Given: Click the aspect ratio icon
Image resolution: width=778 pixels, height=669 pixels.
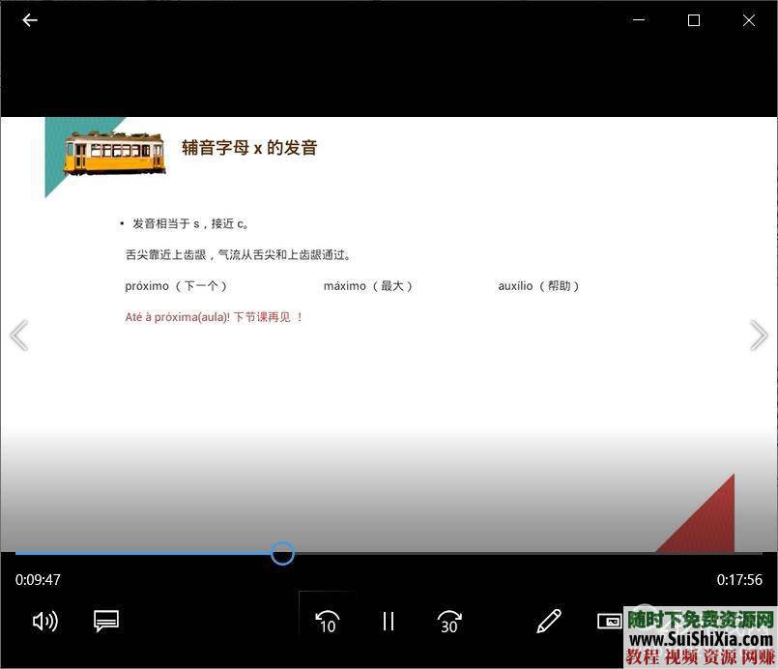Looking at the screenshot, I should pyautogui.click(x=610, y=621).
